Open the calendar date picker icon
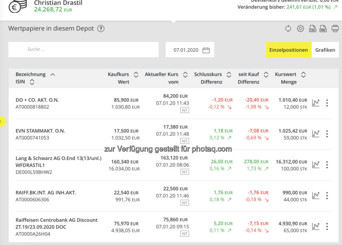 pyautogui.click(x=206, y=50)
